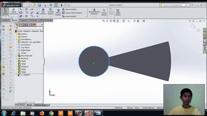This screenshot has height=116, width=207.
Task: Open the Line tool dropdown arrow
Action: (24, 9)
